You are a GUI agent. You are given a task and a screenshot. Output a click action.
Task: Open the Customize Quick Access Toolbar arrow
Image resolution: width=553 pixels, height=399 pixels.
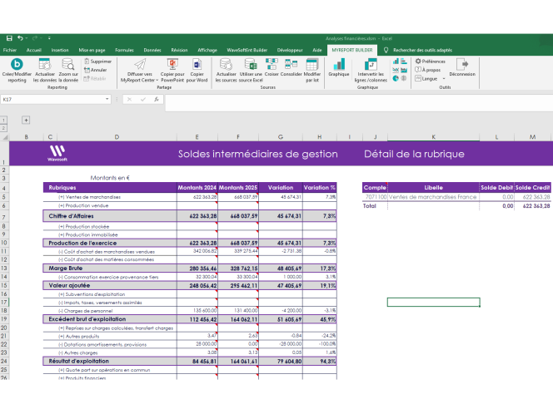tap(49, 38)
